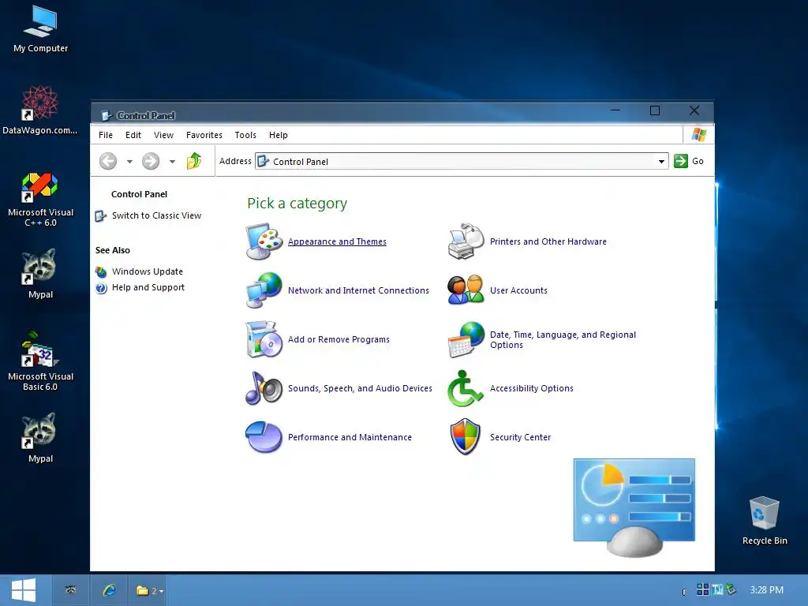Maximize the Control Panel window
The height and width of the screenshot is (606, 808).
(654, 110)
